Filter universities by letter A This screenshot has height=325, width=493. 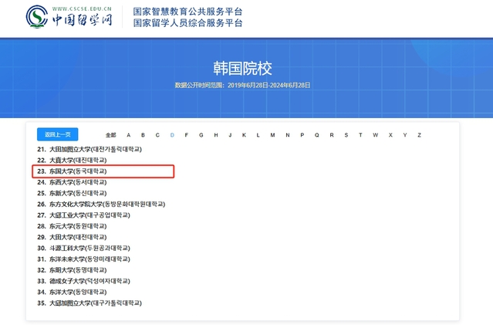[x=129, y=135]
